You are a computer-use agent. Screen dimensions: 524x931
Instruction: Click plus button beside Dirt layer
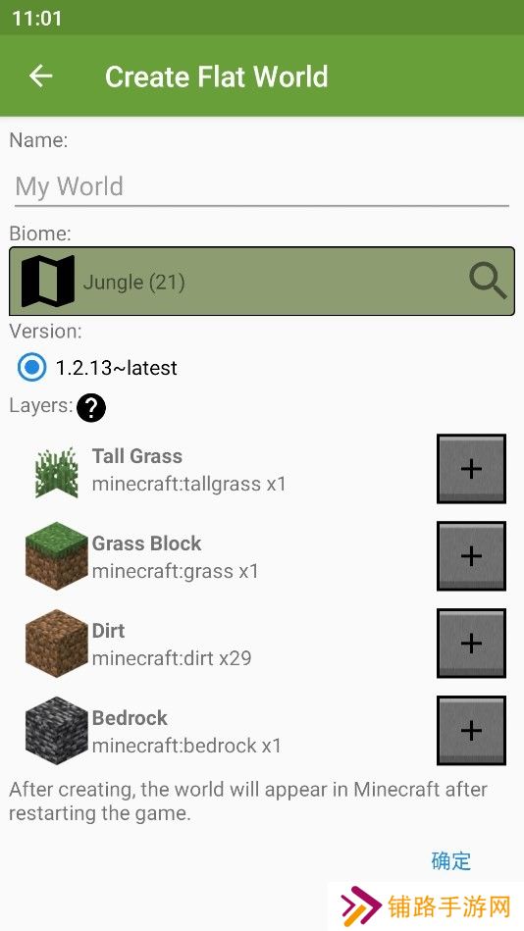pos(471,643)
